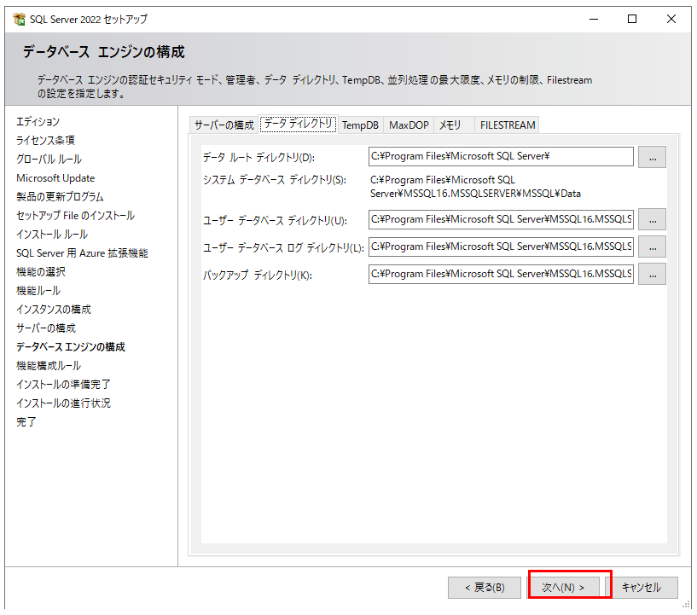Click the backup directory path field
The width and height of the screenshot is (697, 615).
coord(501,274)
